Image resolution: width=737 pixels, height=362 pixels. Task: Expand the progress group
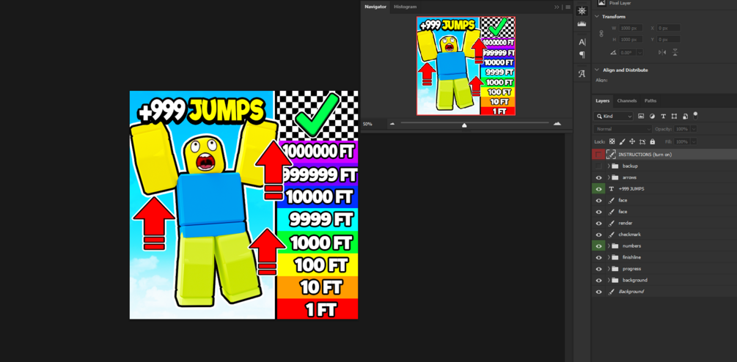(609, 268)
